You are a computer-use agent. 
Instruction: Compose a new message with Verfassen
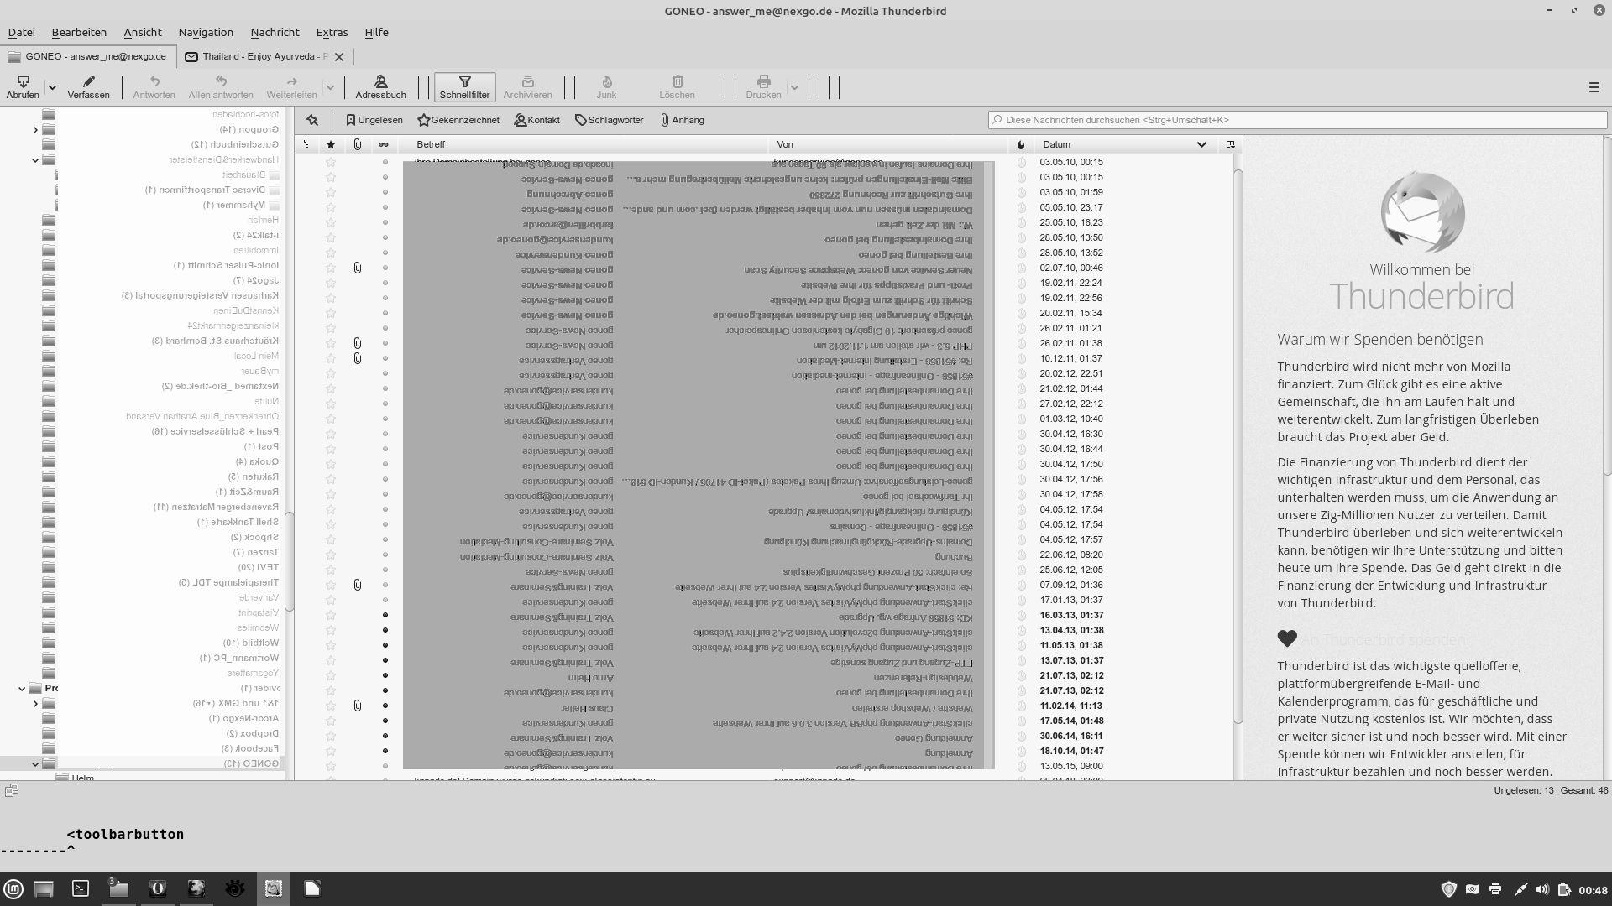click(x=88, y=86)
